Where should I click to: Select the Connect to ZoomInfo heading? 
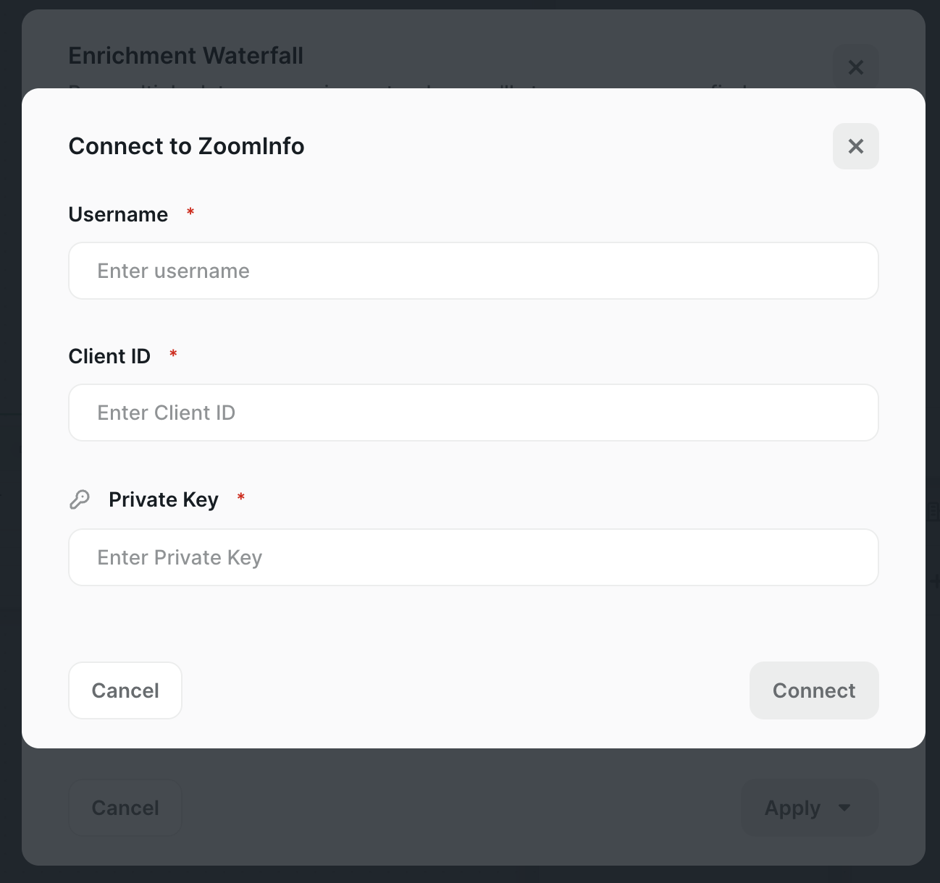pos(186,146)
